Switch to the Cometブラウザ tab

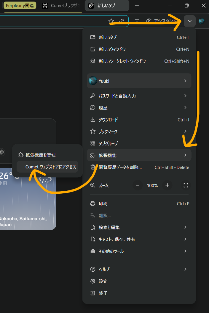click(x=61, y=6)
